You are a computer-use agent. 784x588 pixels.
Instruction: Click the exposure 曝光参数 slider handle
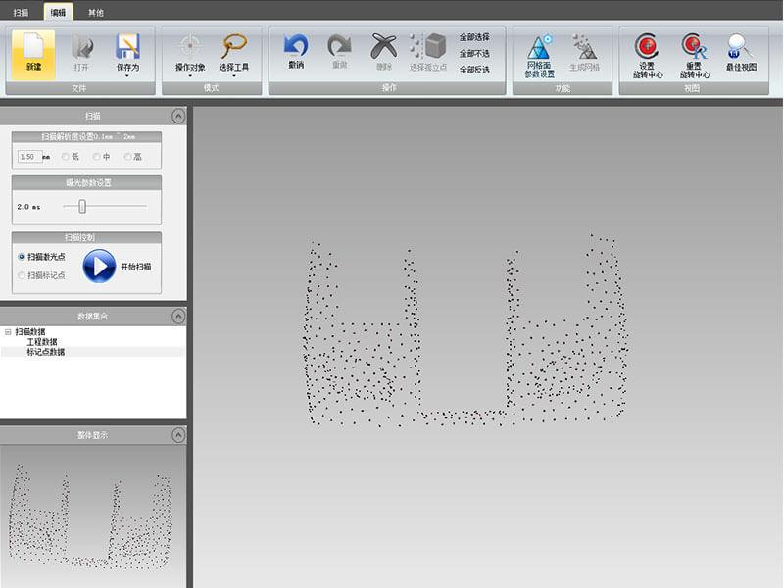[82, 207]
